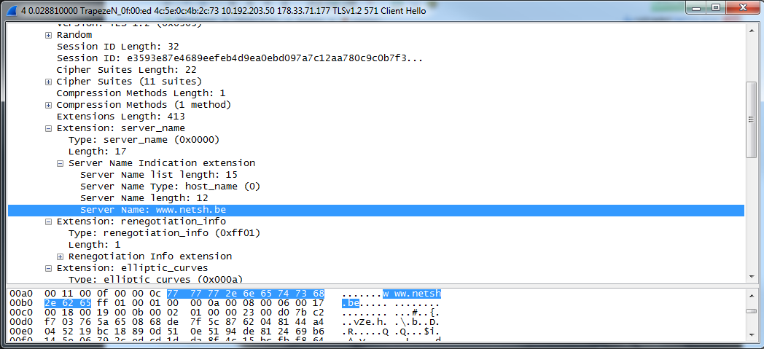Expand Cipher Suites (11 suites) node
This screenshot has width=764, height=349.
[x=48, y=82]
